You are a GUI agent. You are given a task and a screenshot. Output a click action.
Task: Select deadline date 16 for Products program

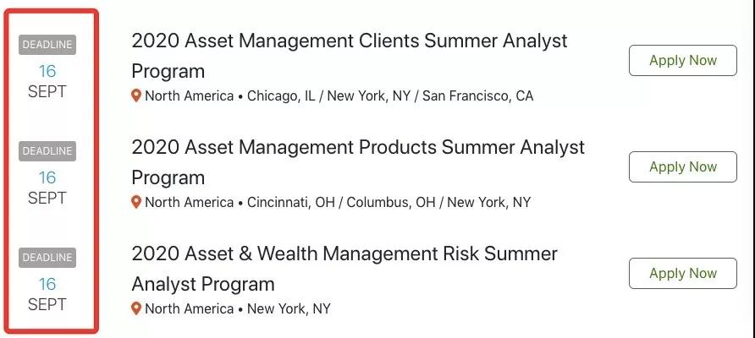47,177
